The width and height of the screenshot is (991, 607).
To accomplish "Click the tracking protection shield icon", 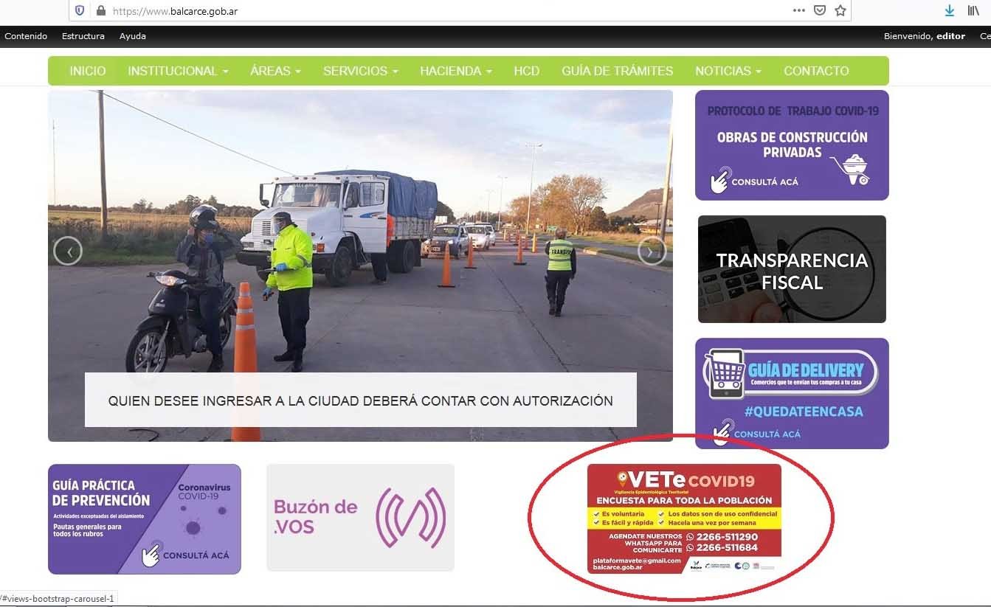I will point(80,11).
